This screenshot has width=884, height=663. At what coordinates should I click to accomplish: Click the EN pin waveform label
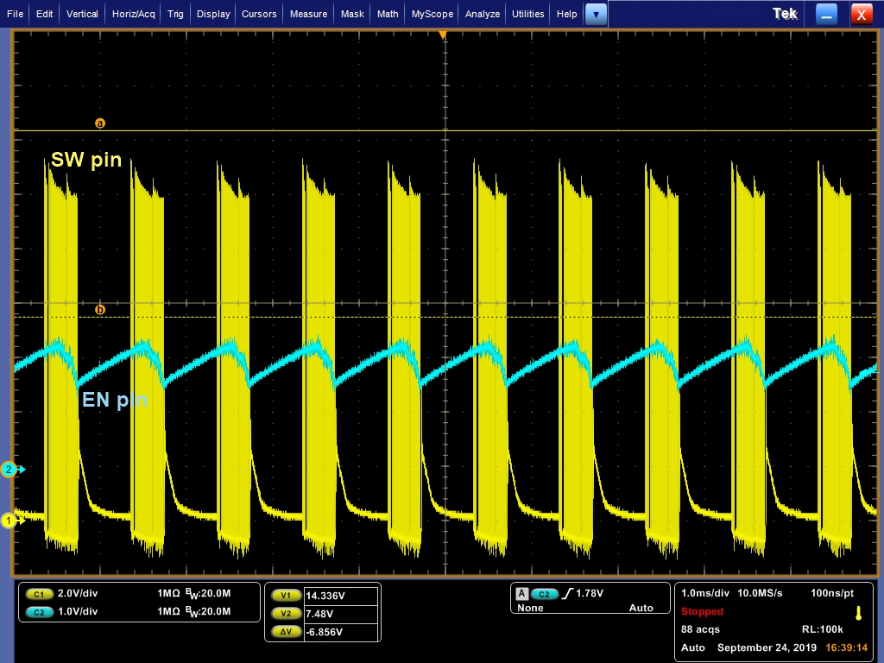tap(115, 400)
